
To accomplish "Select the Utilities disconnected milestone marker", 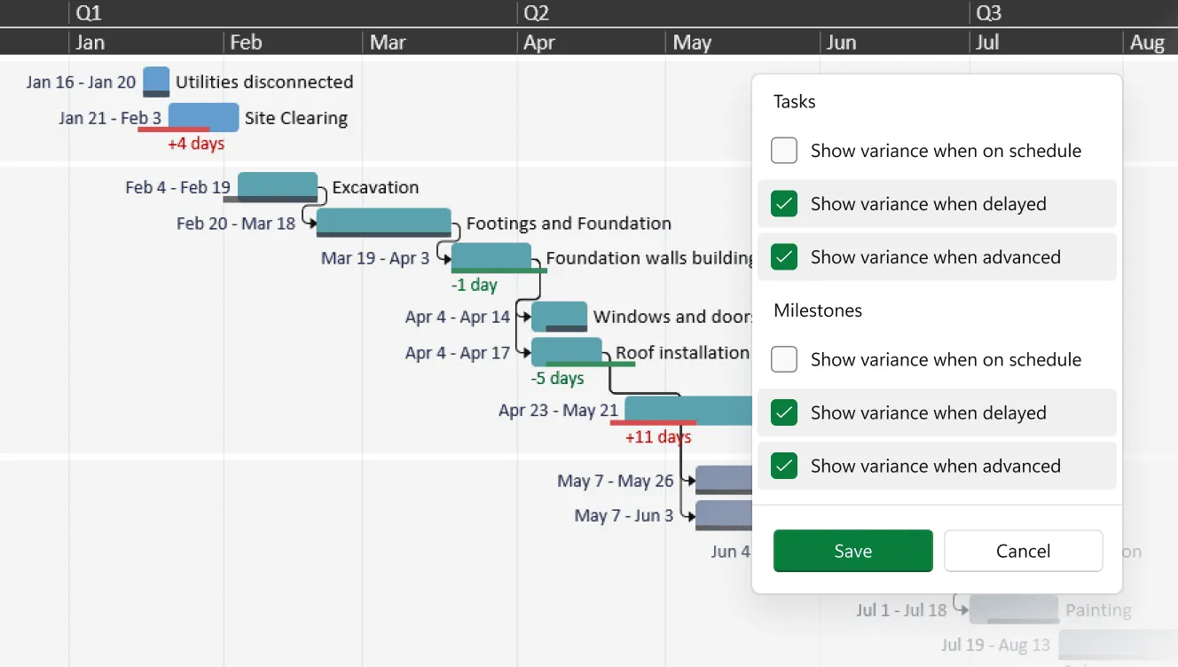I will [x=156, y=81].
